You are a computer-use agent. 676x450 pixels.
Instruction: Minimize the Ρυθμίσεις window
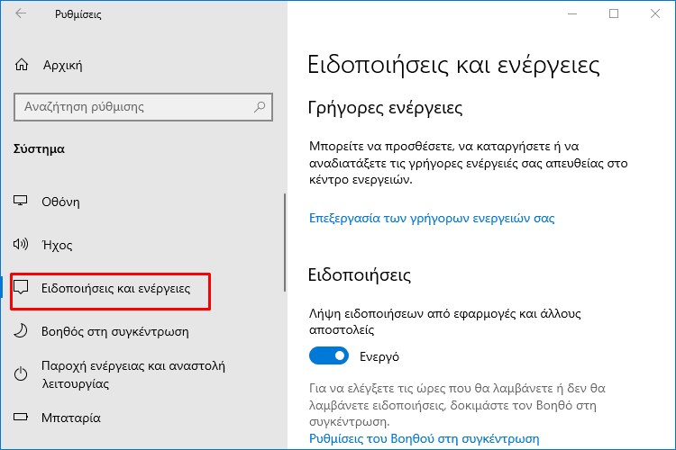[572, 13]
